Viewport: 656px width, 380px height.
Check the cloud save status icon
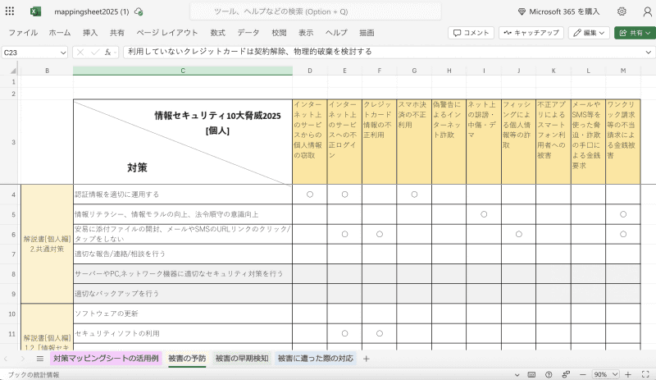[x=139, y=11]
